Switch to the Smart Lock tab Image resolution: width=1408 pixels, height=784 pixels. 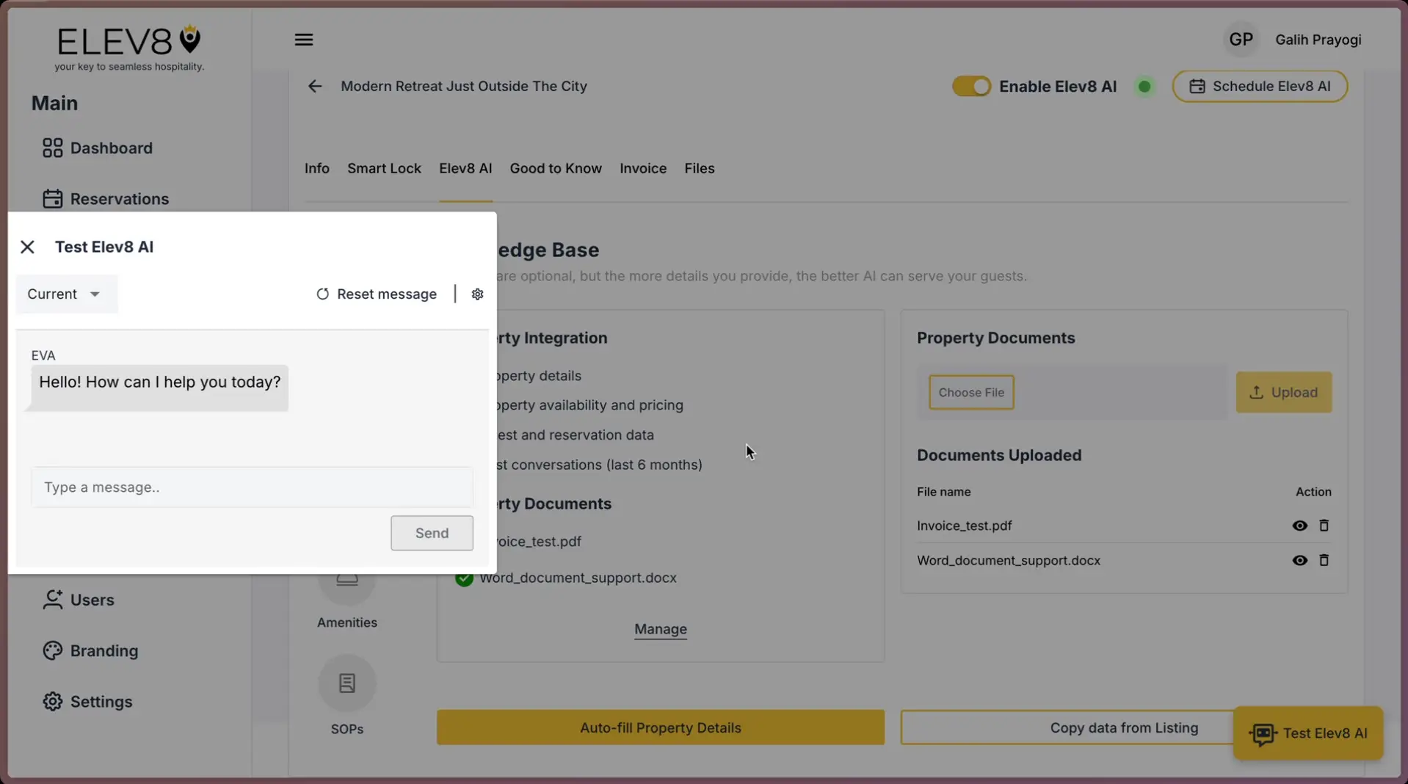[x=383, y=168]
